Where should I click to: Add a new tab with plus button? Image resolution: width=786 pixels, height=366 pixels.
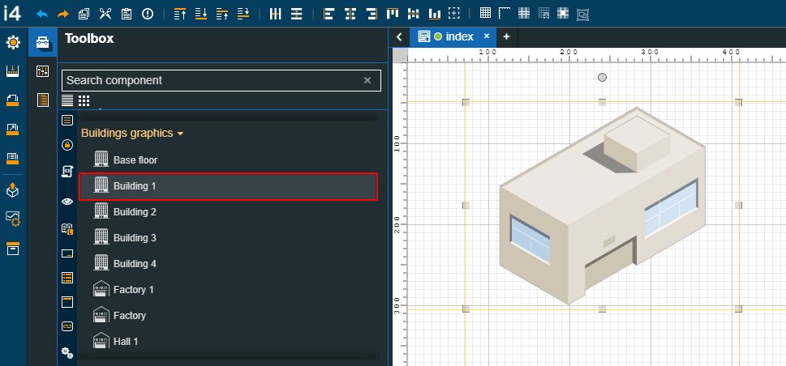coord(506,36)
